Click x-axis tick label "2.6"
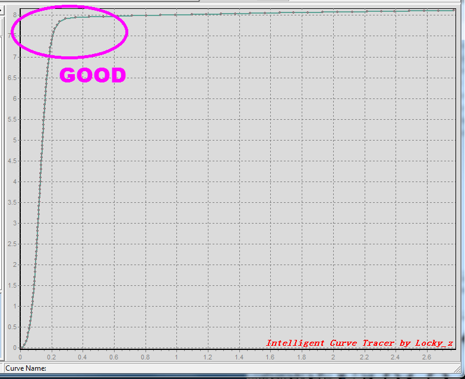The image size is (465, 379). pyautogui.click(x=427, y=357)
